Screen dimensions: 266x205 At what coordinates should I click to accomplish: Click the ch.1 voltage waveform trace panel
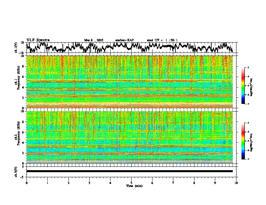click(x=131, y=48)
